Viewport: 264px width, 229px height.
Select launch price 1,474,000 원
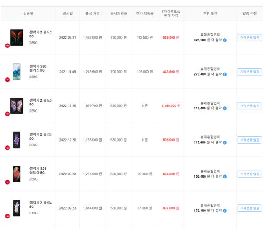click(92, 208)
